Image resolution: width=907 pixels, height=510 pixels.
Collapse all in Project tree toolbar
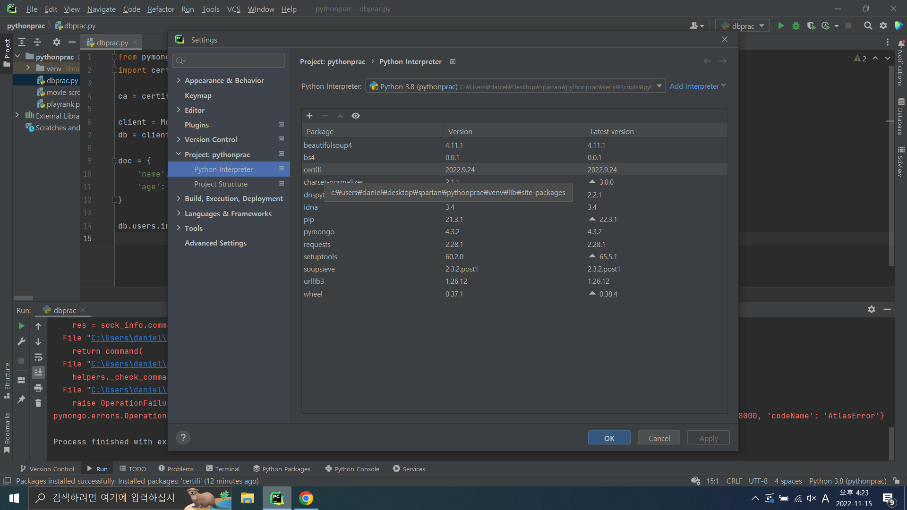(x=37, y=42)
